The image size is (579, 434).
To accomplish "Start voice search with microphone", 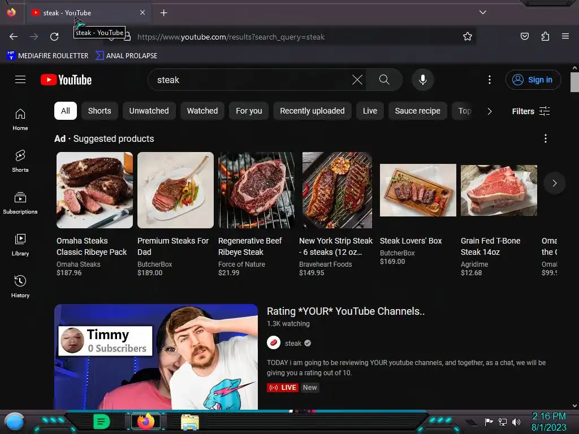I will (x=423, y=80).
